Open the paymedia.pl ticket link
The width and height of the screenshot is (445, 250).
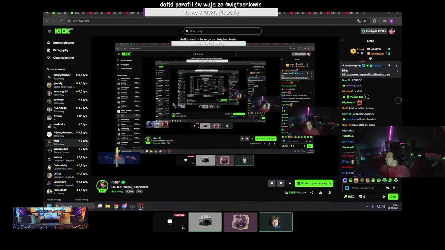tap(367, 74)
